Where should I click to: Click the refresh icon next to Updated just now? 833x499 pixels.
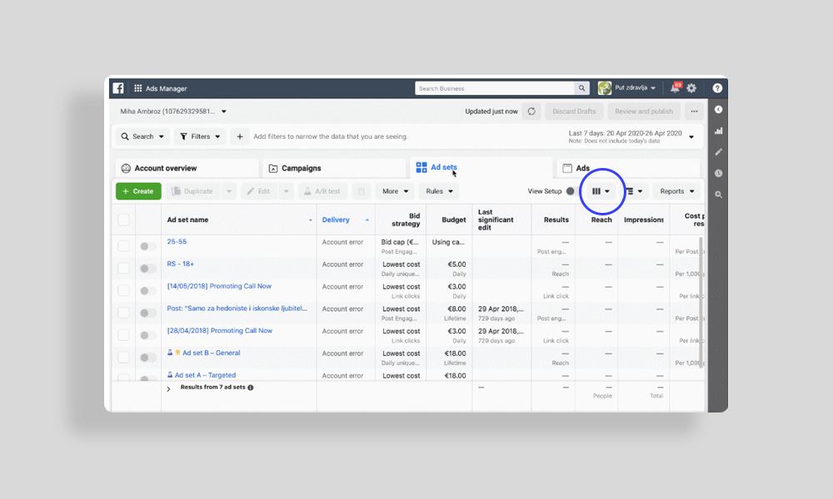tap(531, 111)
